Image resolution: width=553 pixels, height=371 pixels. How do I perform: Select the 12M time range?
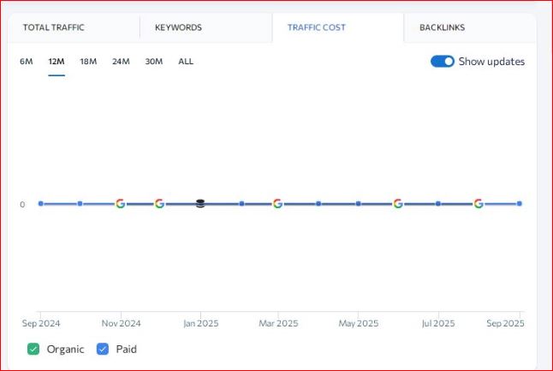pyautogui.click(x=56, y=62)
